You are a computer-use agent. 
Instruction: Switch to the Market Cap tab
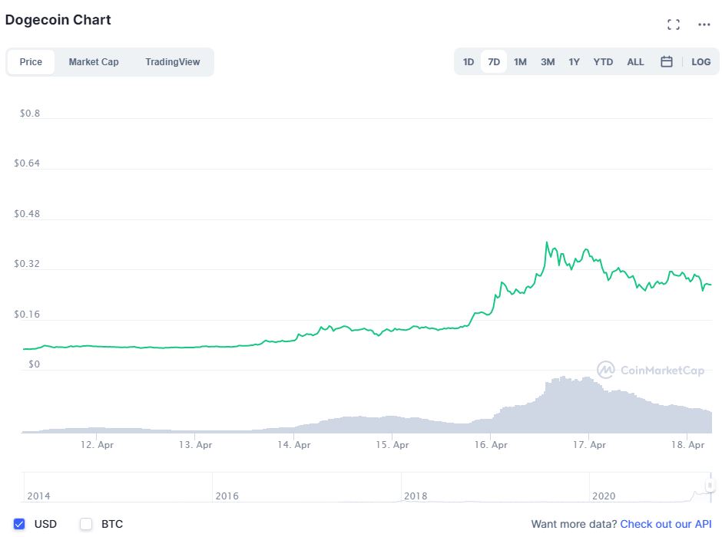tap(94, 61)
